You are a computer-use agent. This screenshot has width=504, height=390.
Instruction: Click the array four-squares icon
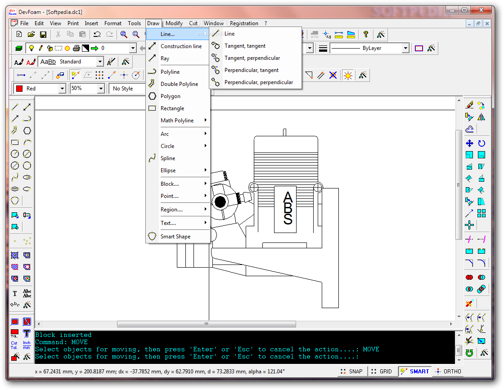pyautogui.click(x=481, y=213)
